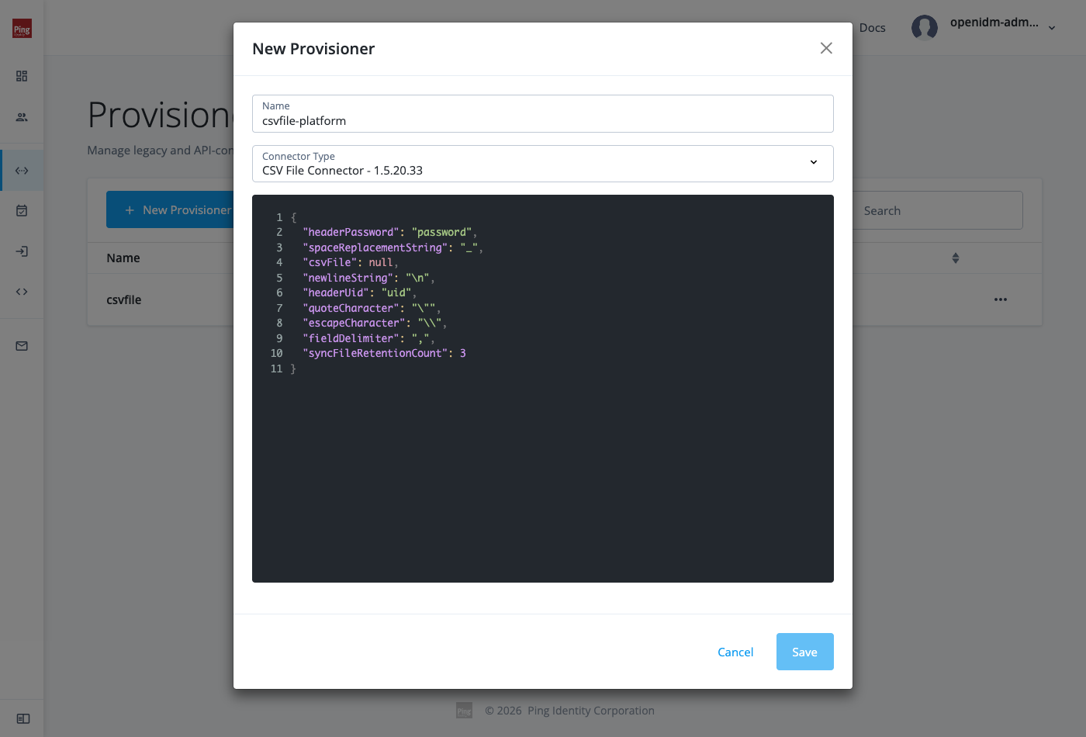Click the Name input field

point(543,113)
